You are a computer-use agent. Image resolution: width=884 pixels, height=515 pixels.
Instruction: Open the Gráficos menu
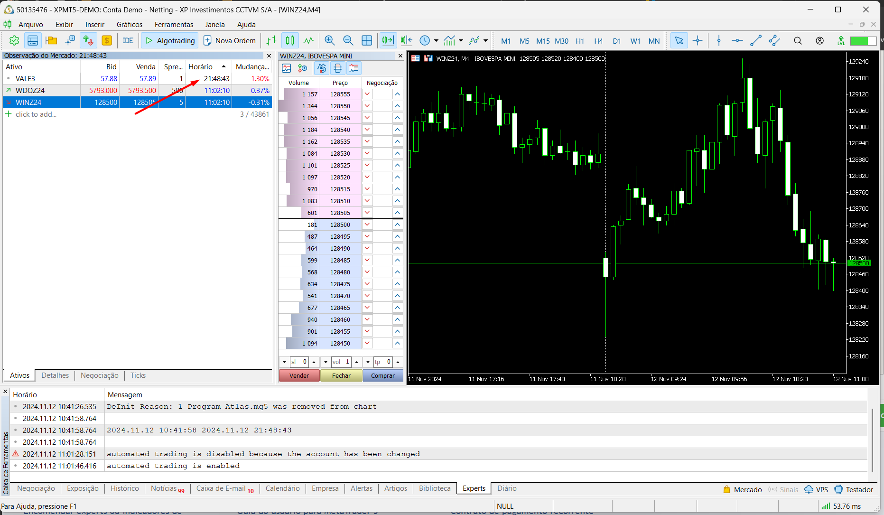coord(130,25)
